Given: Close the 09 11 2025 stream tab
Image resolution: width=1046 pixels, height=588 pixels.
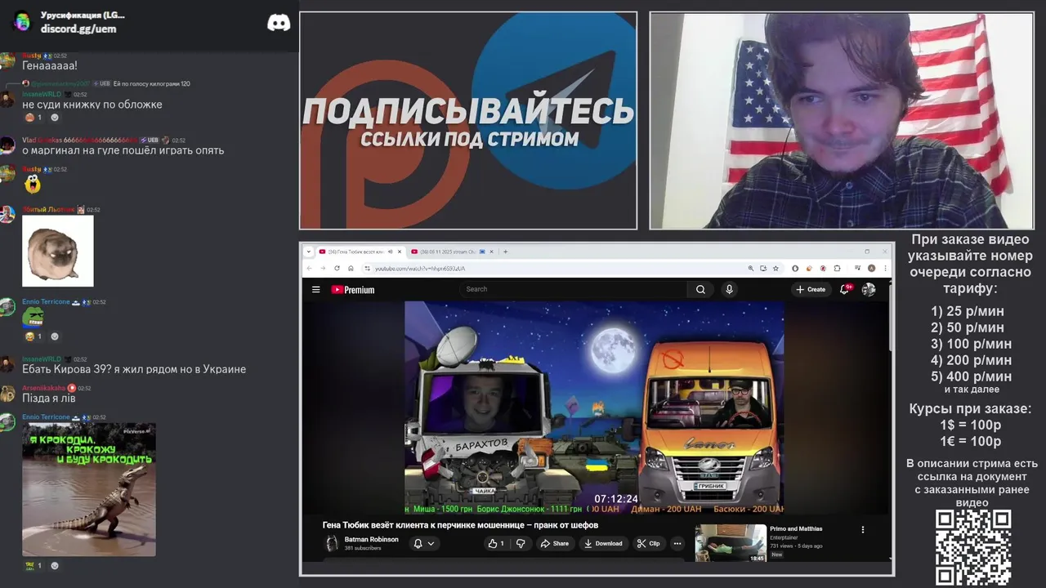Looking at the screenshot, I should pyautogui.click(x=493, y=252).
